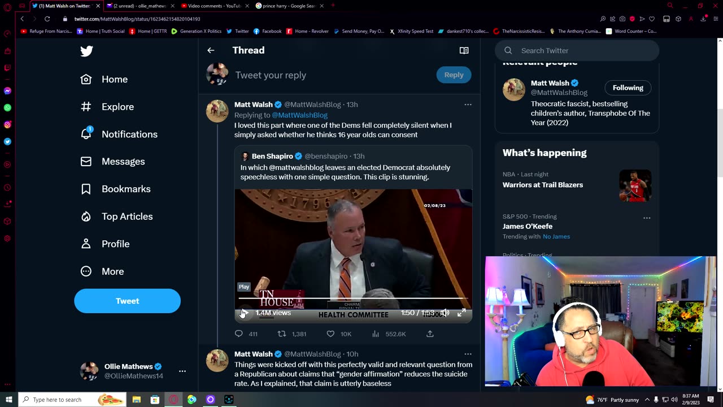Open WhatsApp in the browser sidebar
The height and width of the screenshot is (407, 723).
coord(7,107)
